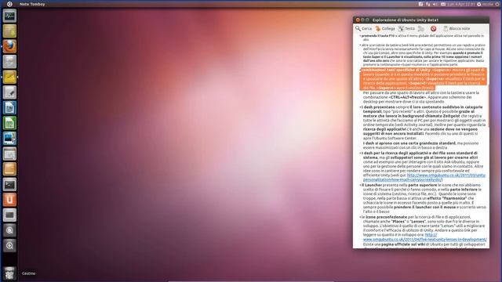Screen dimensions: 502x282
Task: Launch the green LibreOffice Calc spreadsheet icon
Action: [x=9, y=123]
